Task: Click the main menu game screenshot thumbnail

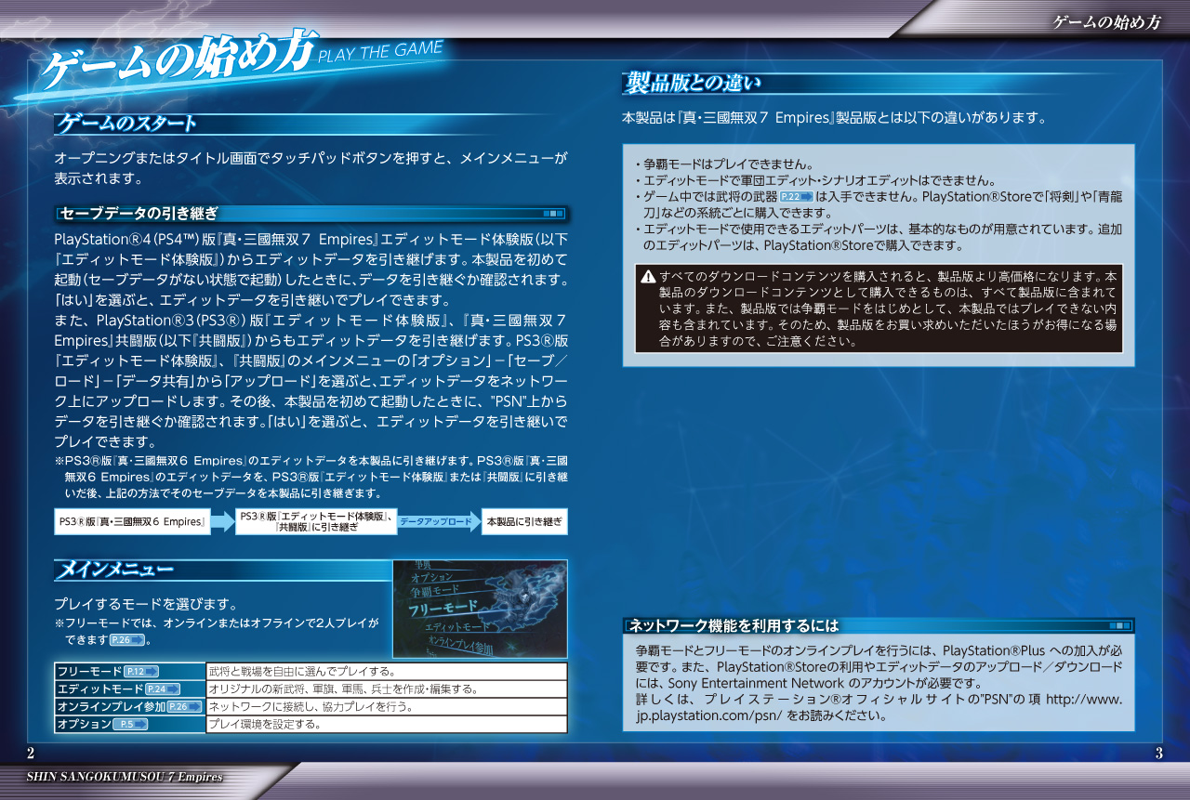Action: [x=480, y=609]
